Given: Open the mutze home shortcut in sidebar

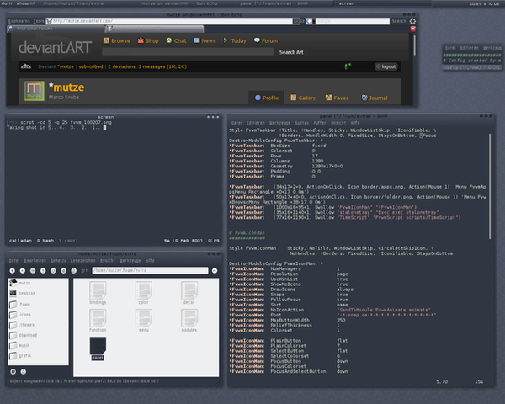Looking at the screenshot, I should click(20, 283).
